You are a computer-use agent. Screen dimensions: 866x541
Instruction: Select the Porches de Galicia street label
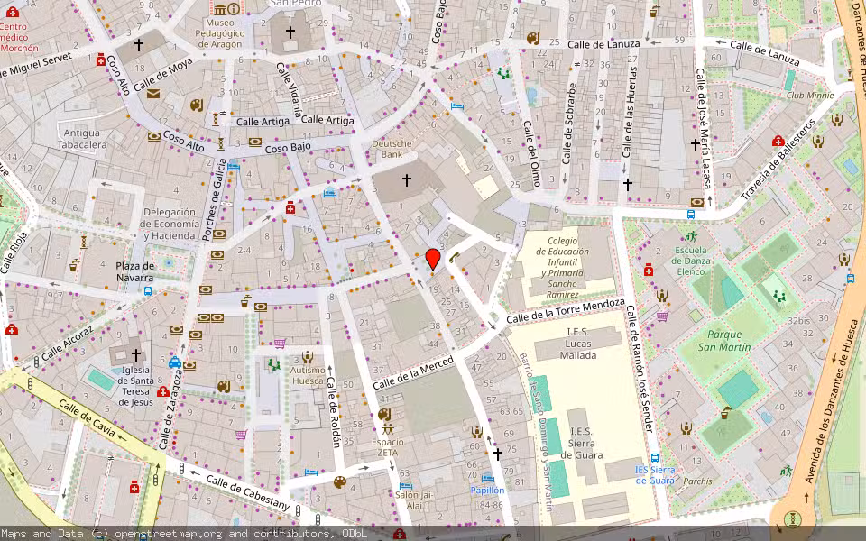pyautogui.click(x=213, y=200)
